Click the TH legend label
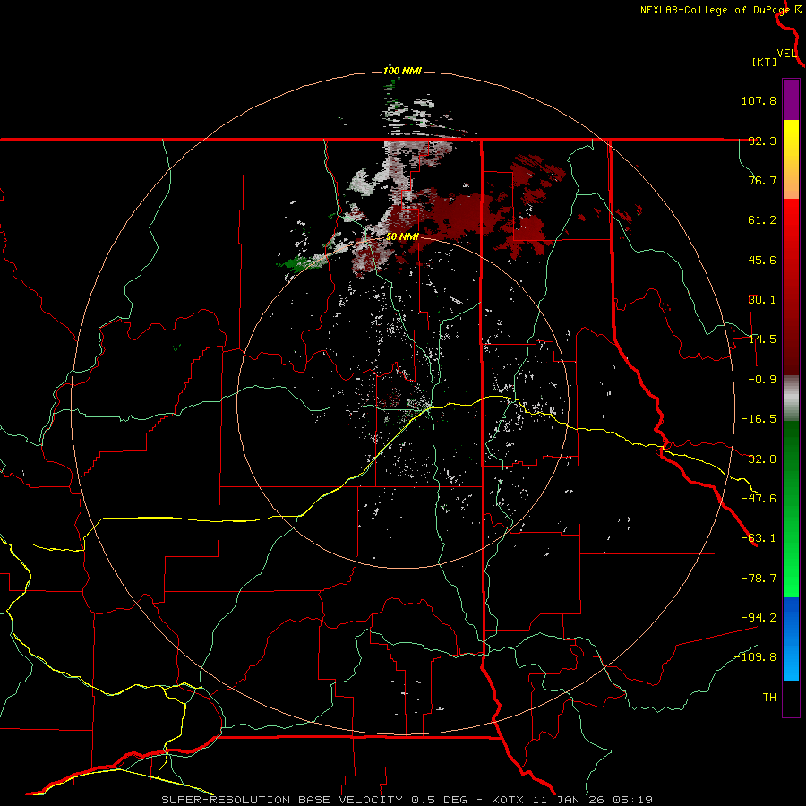This screenshot has width=806, height=806. (769, 697)
